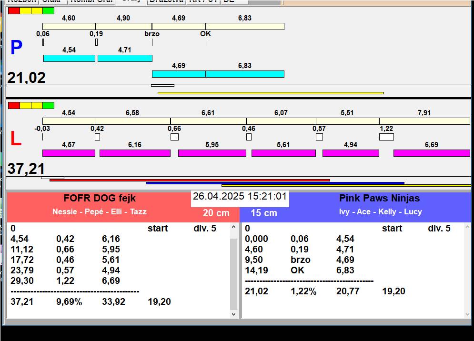Click the blue P lane letter
474x341 pixels.
pyautogui.click(x=16, y=48)
